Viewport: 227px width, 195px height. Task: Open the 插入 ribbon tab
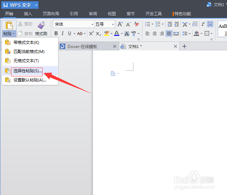(28, 14)
